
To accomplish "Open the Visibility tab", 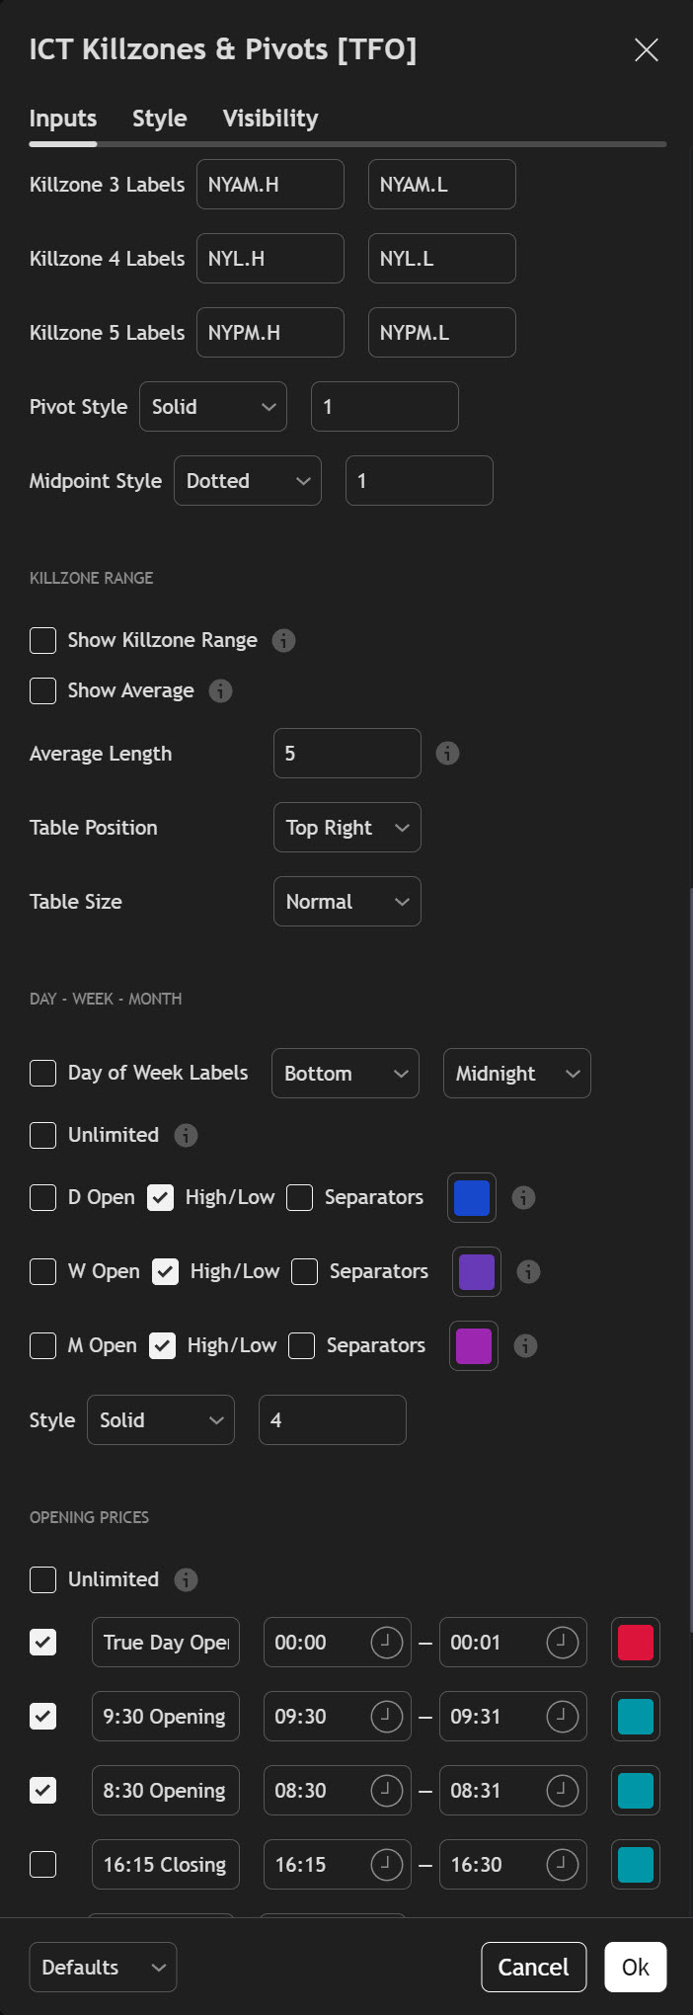I will coord(269,119).
